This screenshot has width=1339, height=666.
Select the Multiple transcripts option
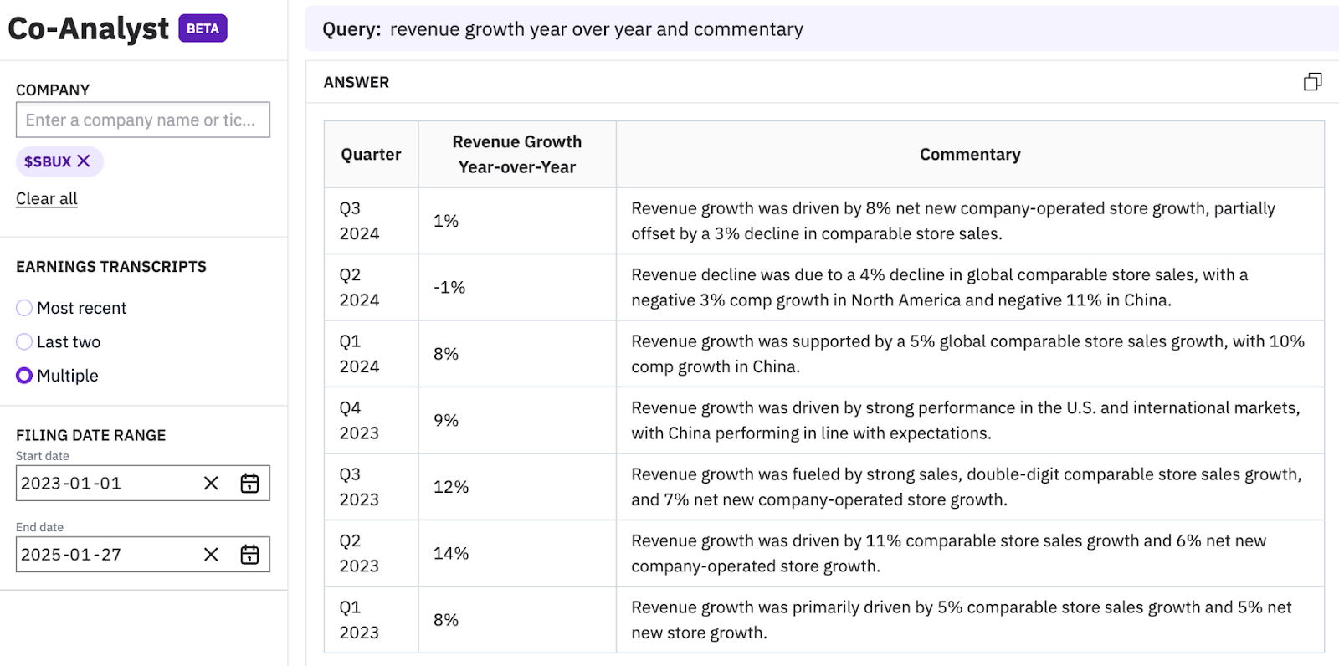pos(24,376)
